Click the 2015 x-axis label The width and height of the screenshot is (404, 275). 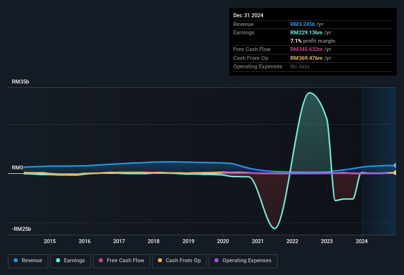[x=50, y=241]
